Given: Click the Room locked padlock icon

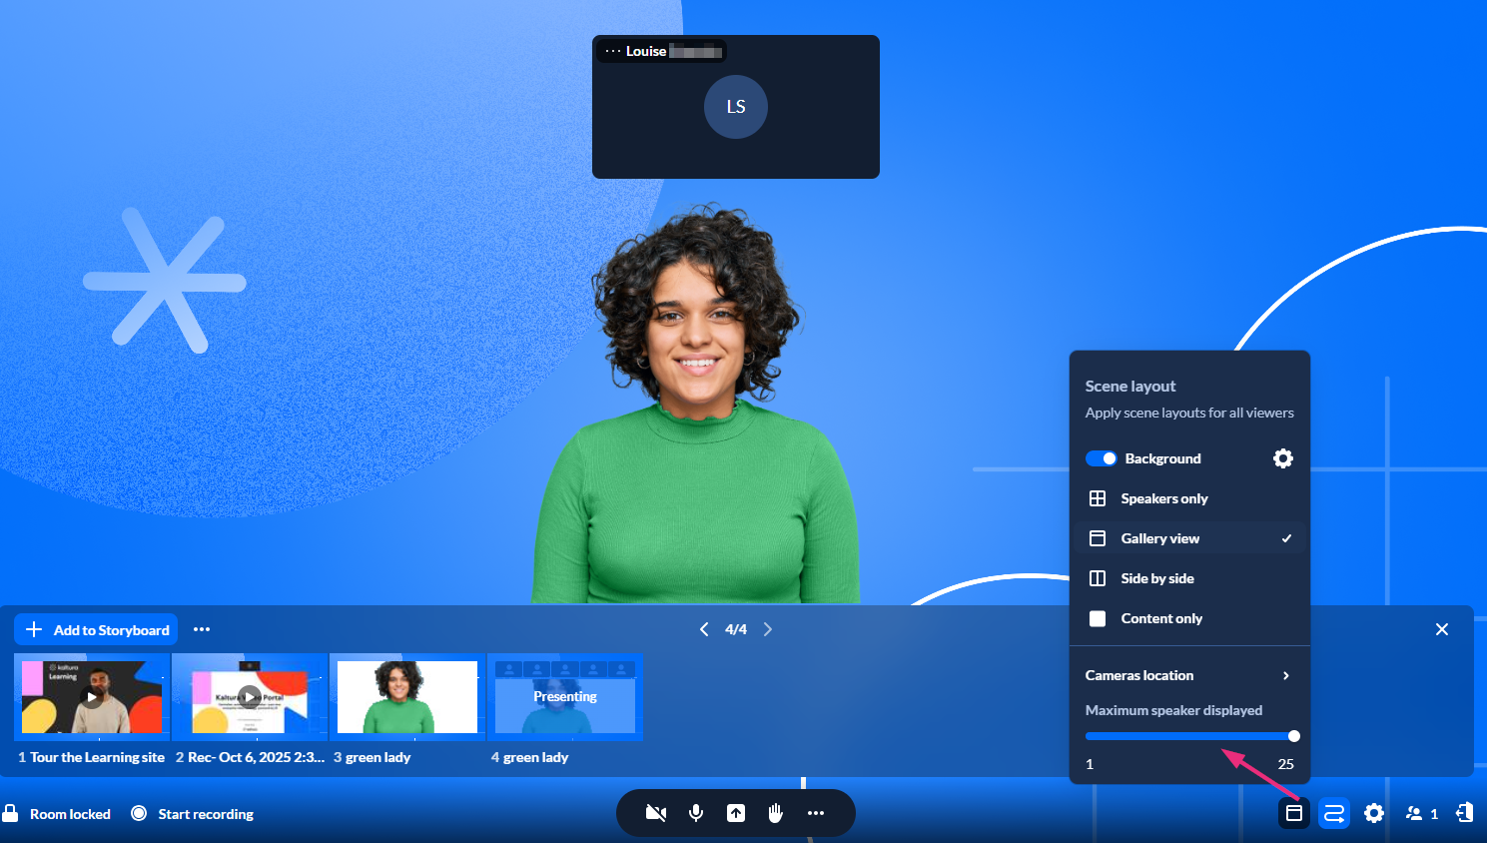Looking at the screenshot, I should coord(10,813).
